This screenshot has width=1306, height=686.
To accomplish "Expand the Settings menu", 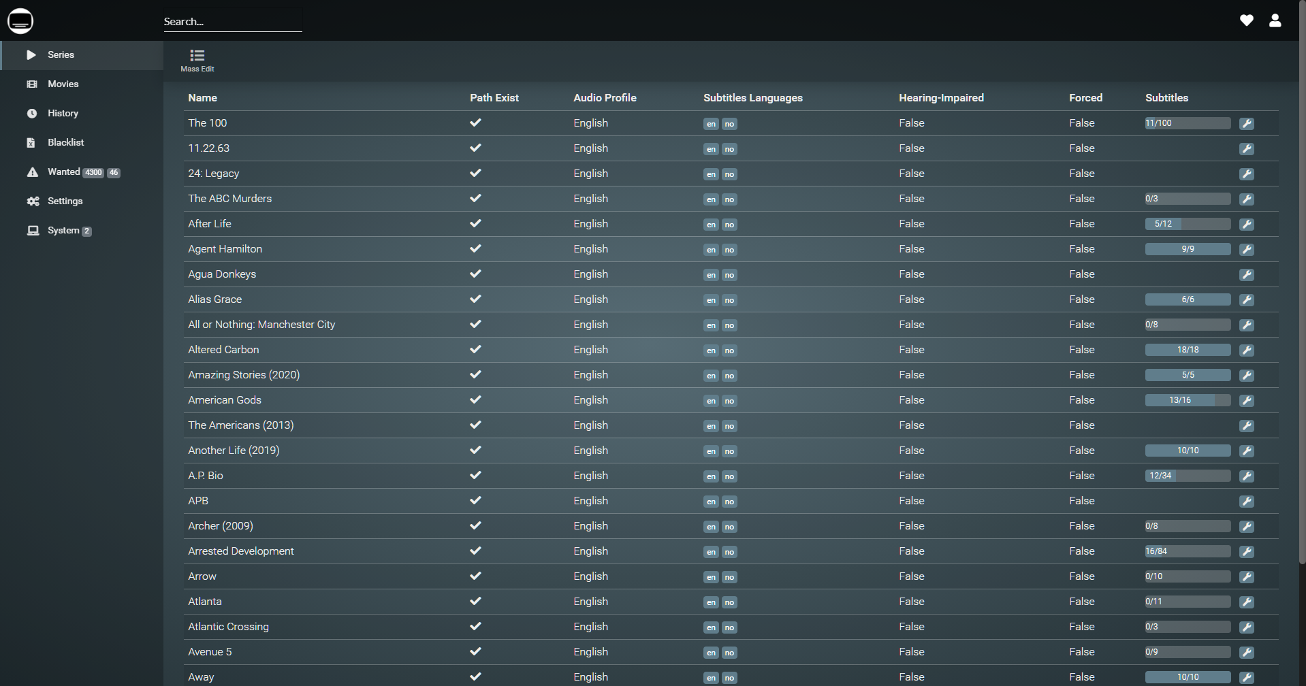I will 65,201.
